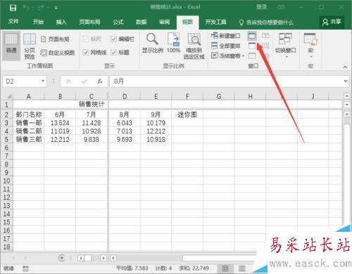
Task: Open the 切换窗口 dropdown arrow
Action: click(x=287, y=57)
